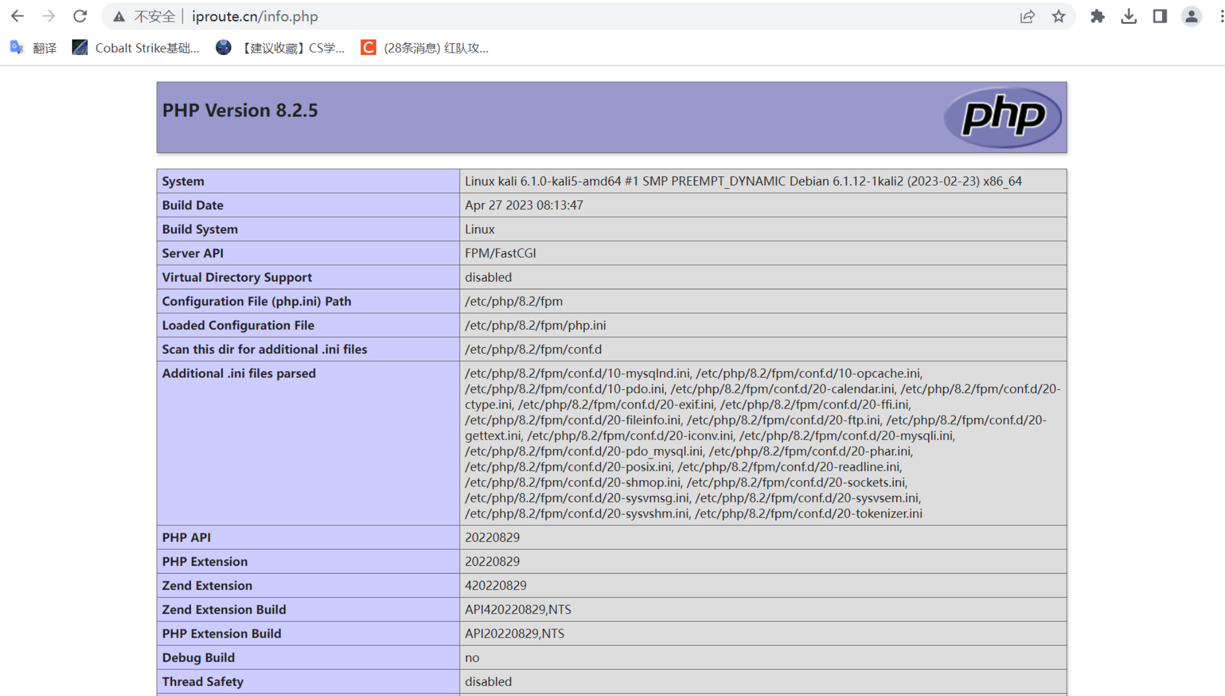Click the PHP logo image
This screenshot has width=1225, height=696.
tap(1002, 117)
